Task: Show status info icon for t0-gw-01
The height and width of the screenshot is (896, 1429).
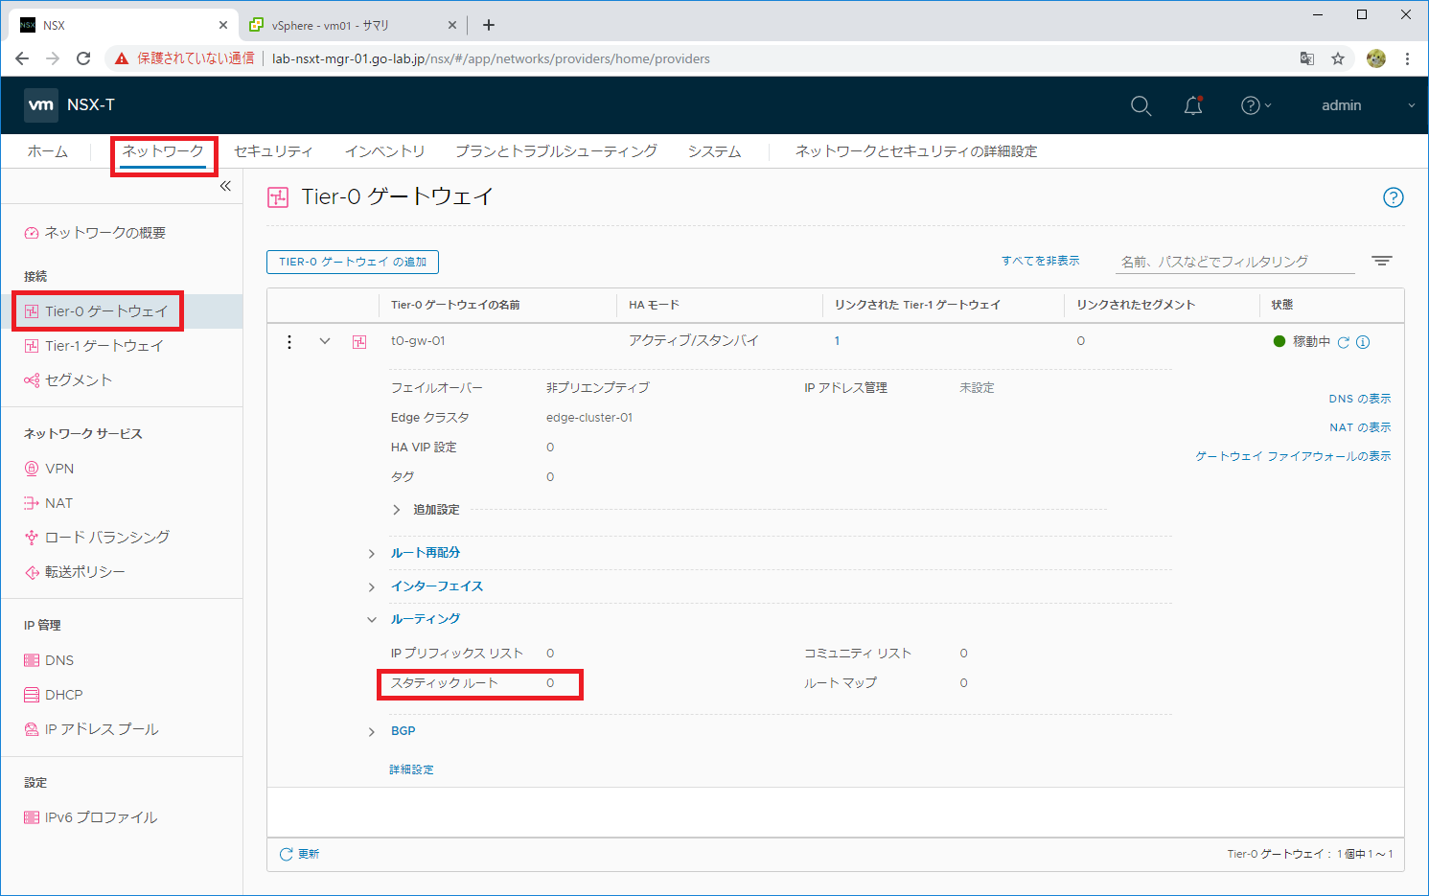Action: coord(1363,342)
